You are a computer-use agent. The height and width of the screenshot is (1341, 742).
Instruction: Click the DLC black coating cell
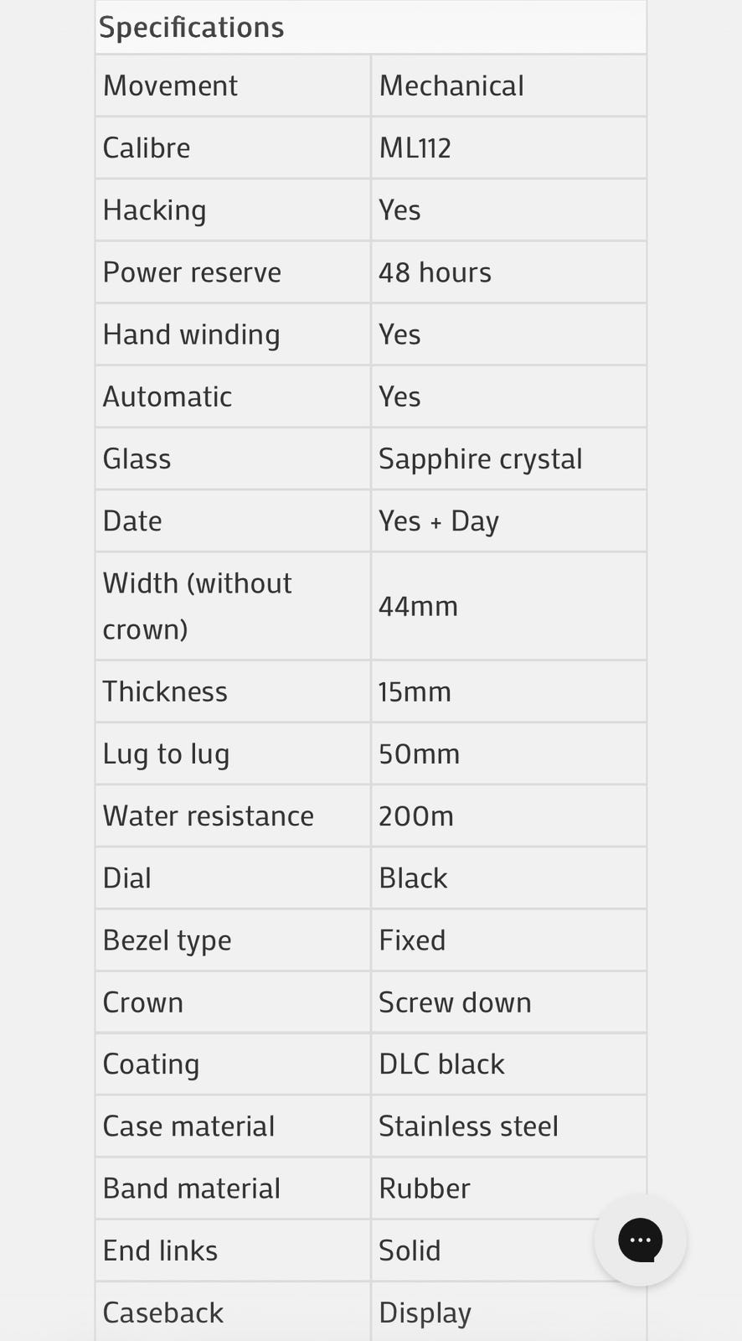click(508, 1064)
